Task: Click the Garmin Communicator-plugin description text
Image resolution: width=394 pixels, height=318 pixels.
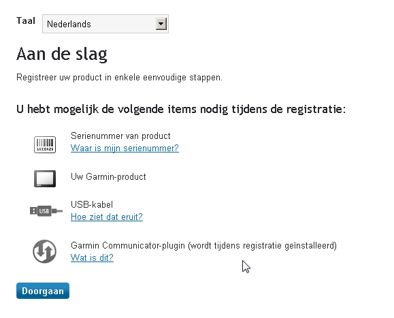Action: pyautogui.click(x=203, y=245)
